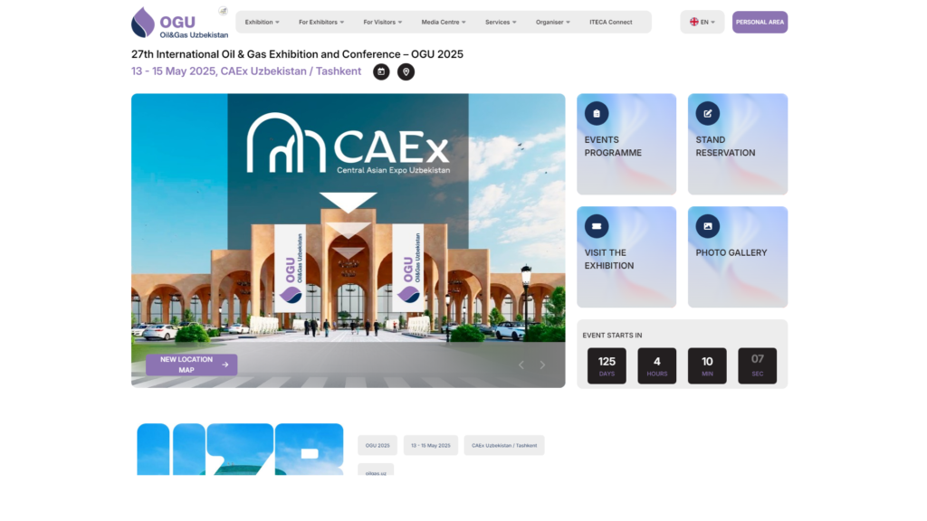Open the Stand Reservation card

738,144
